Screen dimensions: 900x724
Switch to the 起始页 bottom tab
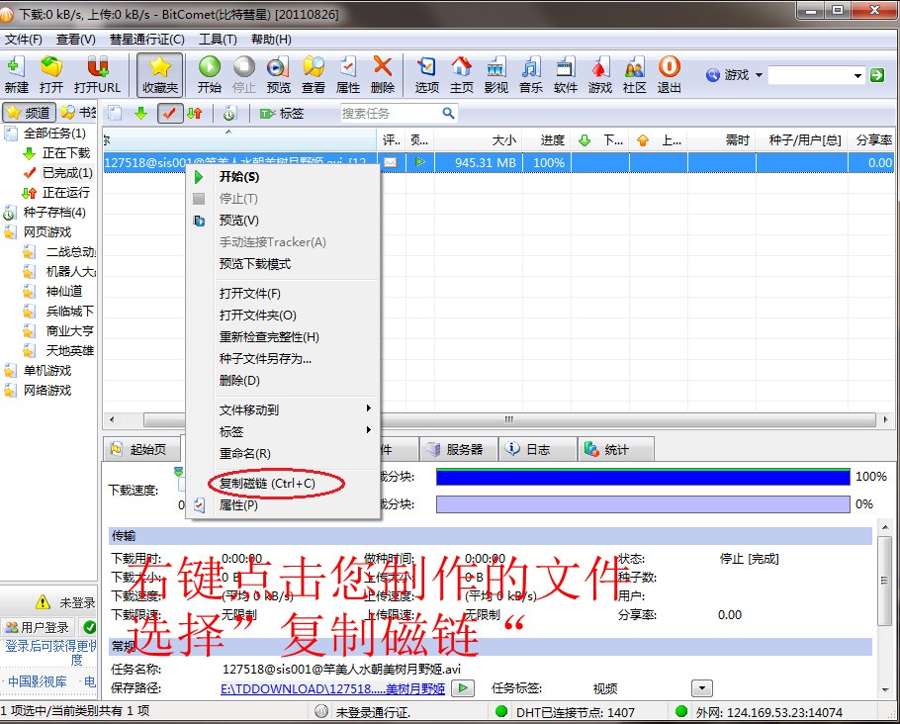point(141,449)
